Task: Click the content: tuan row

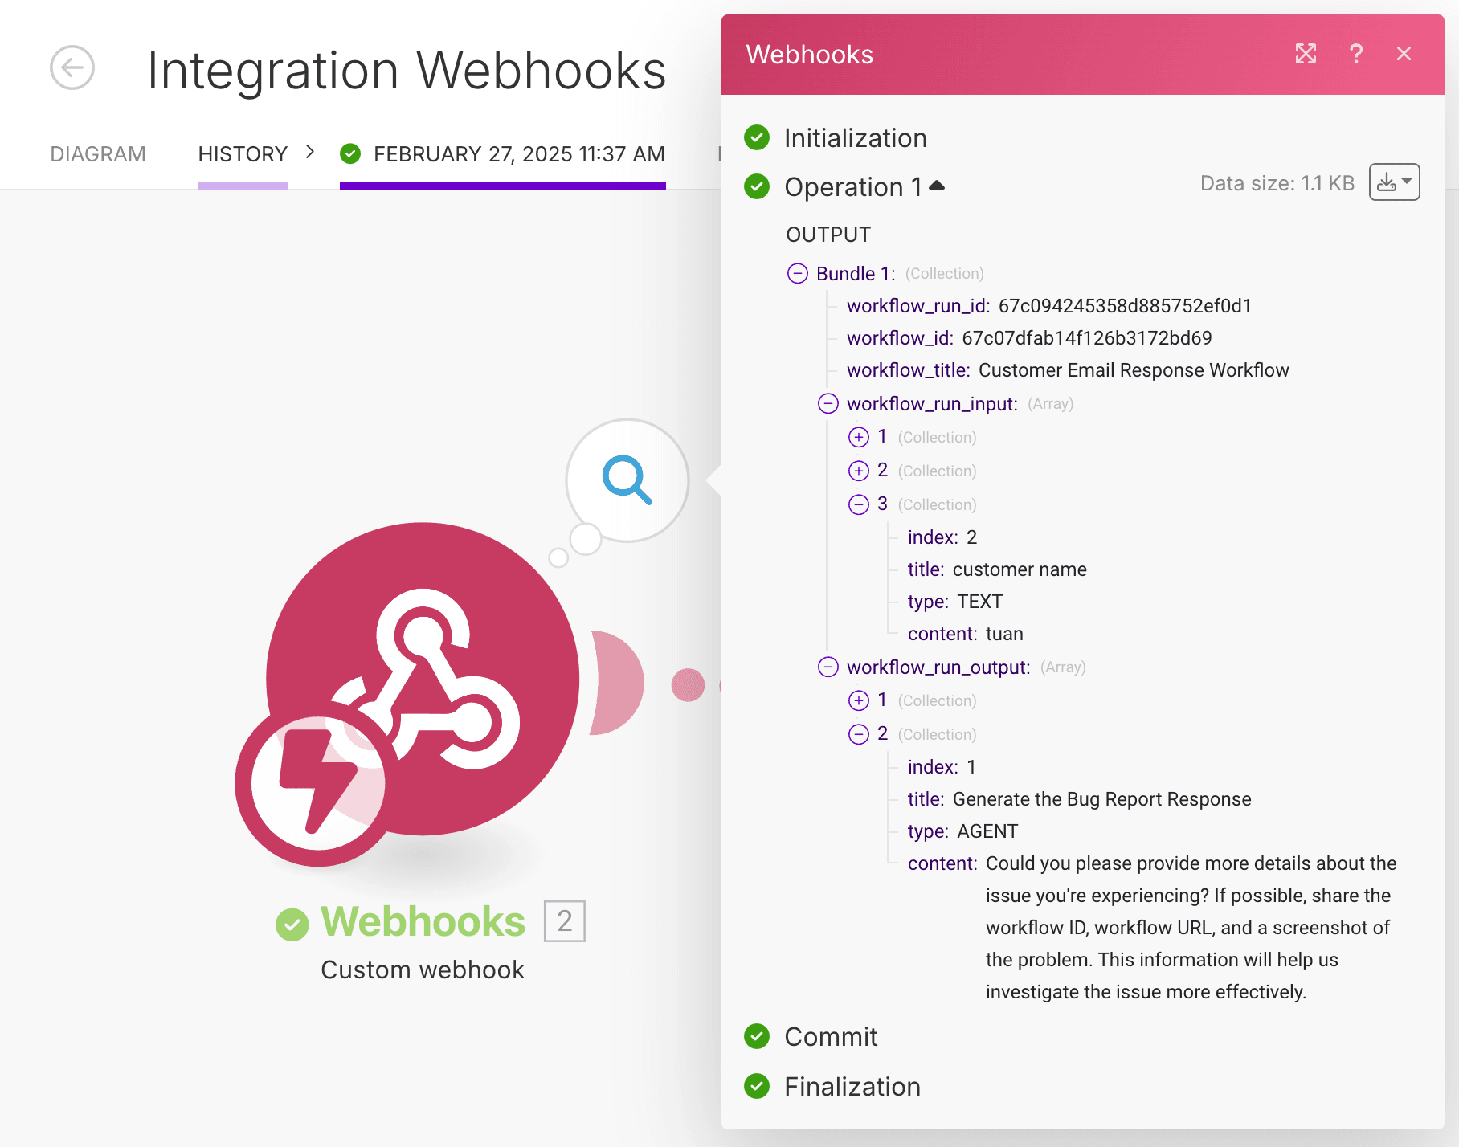Action: pos(966,634)
